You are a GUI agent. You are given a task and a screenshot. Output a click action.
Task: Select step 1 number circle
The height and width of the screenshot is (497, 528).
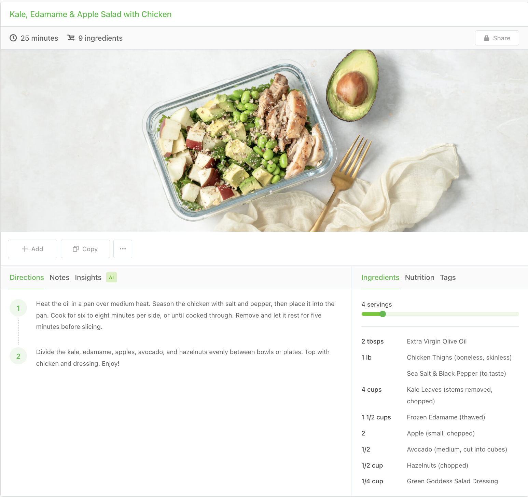click(18, 308)
